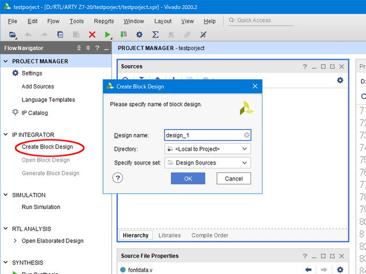
Task: Click Cancel in Create Block Design dialog
Action: [233, 179]
